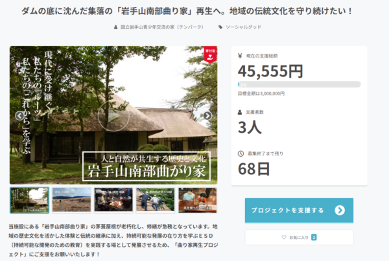Click the yen icon next to 現在の支援総額
The image size is (389, 261).
240,56
